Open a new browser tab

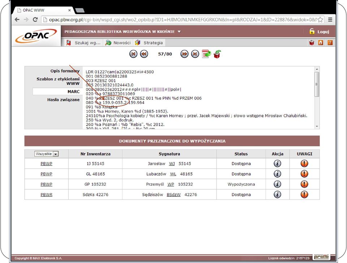pyautogui.click(x=80, y=10)
